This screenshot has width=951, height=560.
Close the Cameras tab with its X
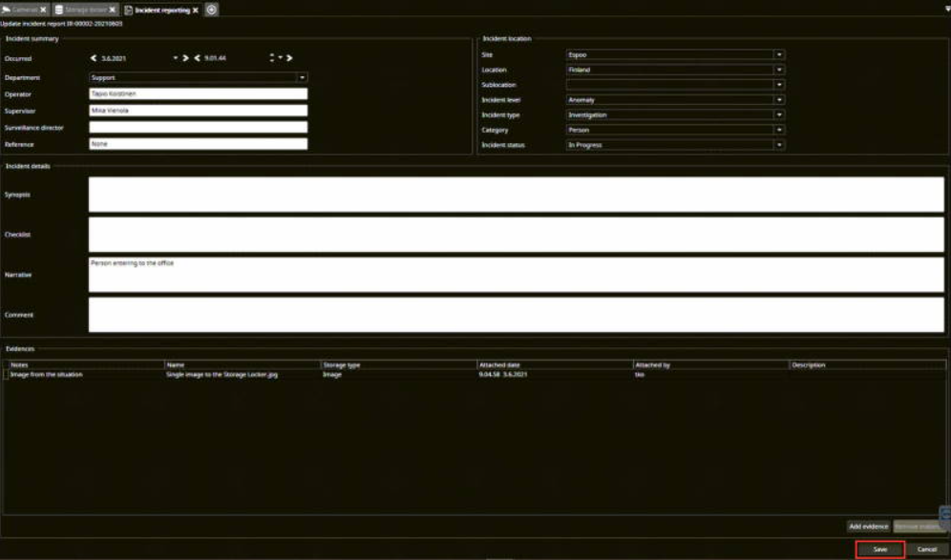pos(43,10)
